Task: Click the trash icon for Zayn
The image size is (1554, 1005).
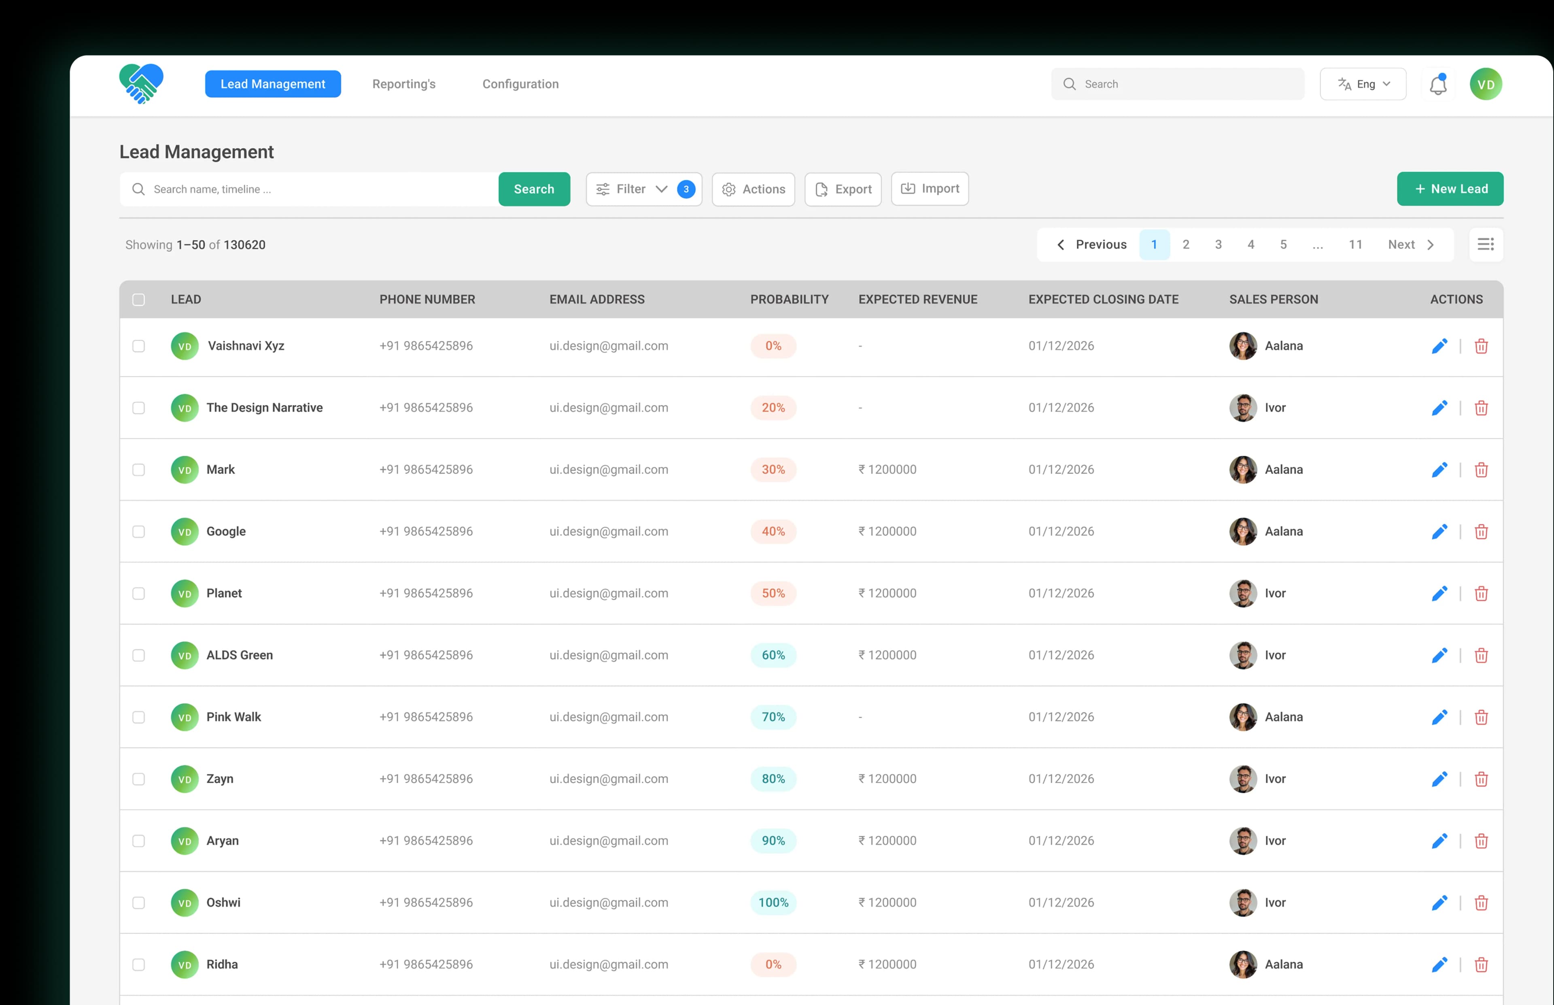Action: point(1481,779)
